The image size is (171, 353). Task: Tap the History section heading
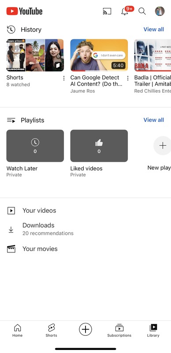[31, 30]
